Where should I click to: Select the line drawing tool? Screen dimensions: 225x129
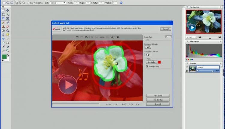click(x=7, y=39)
